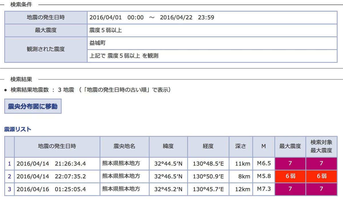The height and width of the screenshot is (203, 343).
Task: Click the M5.8 magnitude cell
Action: click(x=264, y=176)
